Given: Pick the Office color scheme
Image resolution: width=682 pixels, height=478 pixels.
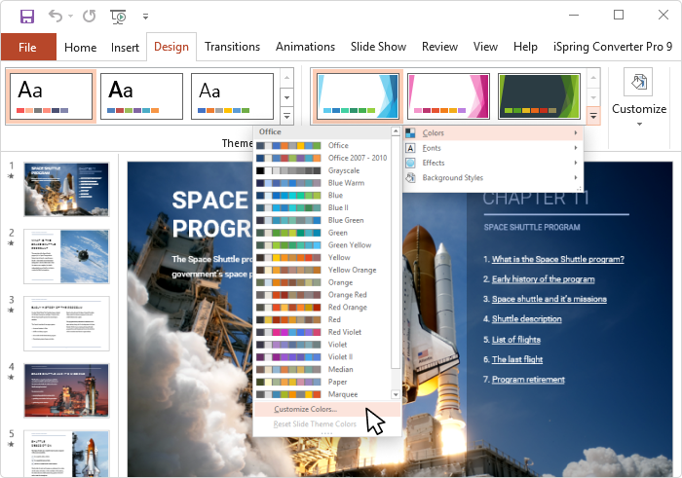Looking at the screenshot, I should (x=322, y=145).
